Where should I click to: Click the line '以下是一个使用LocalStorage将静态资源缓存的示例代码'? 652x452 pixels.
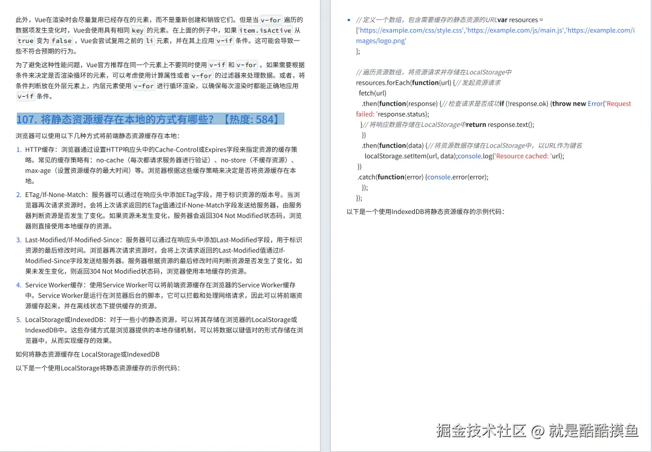pyautogui.click(x=98, y=368)
